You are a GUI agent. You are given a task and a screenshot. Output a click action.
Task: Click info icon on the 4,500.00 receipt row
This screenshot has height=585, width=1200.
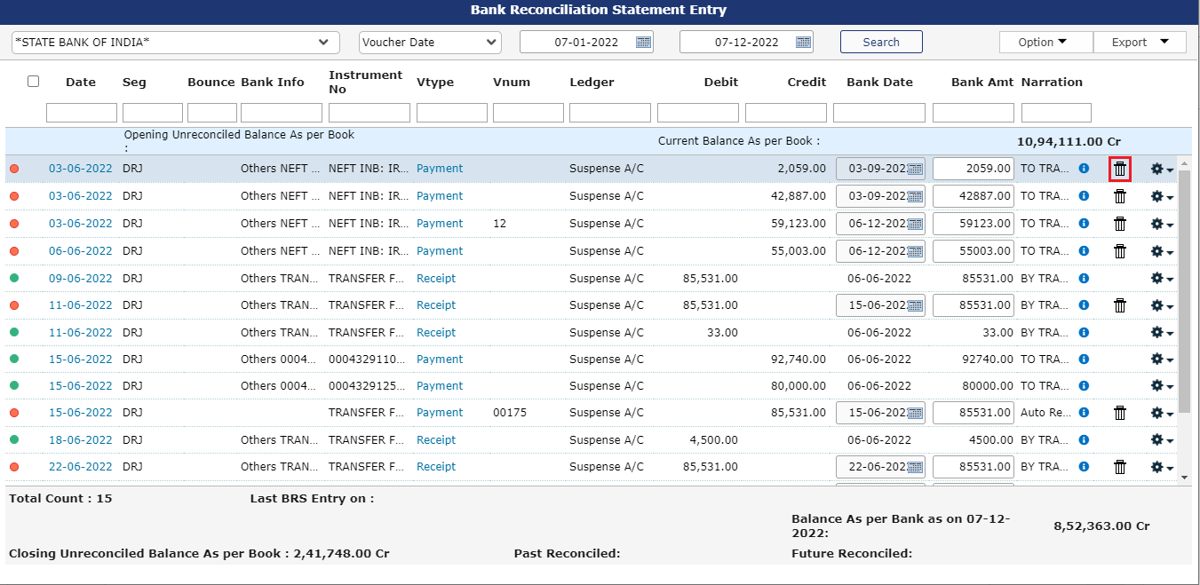(x=1084, y=440)
